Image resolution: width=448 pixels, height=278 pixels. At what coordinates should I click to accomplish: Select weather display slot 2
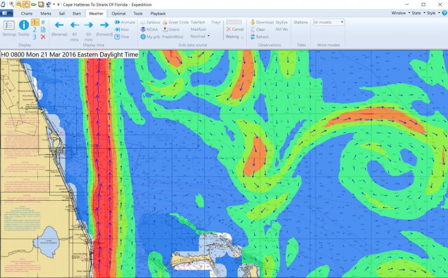(34, 30)
